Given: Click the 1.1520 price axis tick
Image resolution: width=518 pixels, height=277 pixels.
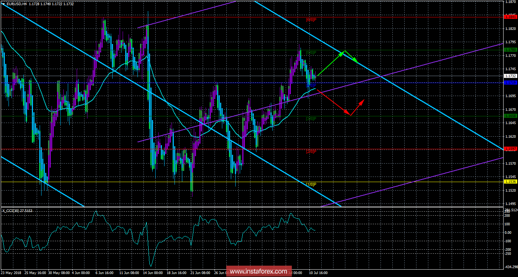Looking at the screenshot, I should pyautogui.click(x=510, y=190).
